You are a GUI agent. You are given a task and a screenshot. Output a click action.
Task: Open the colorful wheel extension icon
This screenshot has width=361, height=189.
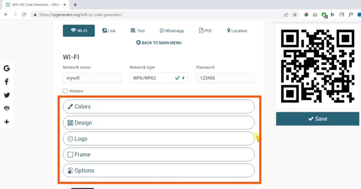pyautogui.click(x=306, y=15)
